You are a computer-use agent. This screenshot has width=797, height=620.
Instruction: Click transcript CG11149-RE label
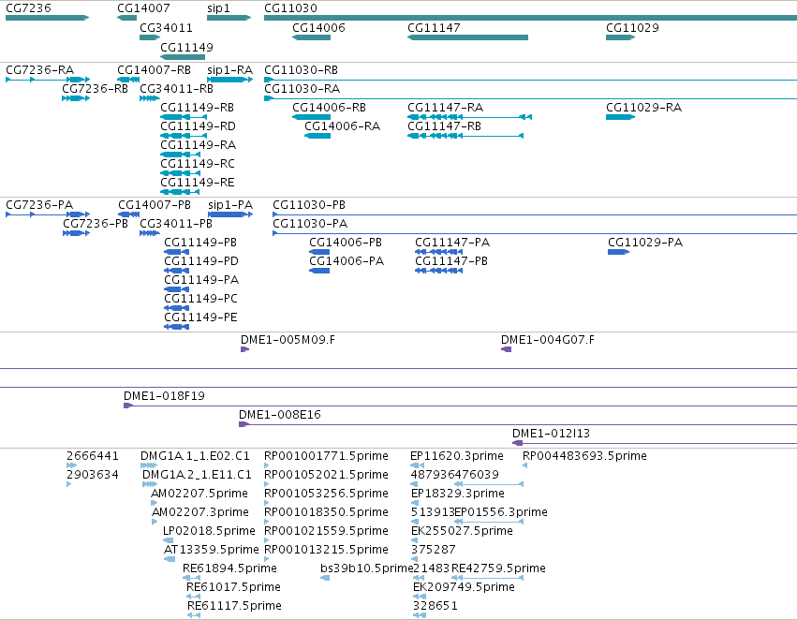tap(198, 182)
